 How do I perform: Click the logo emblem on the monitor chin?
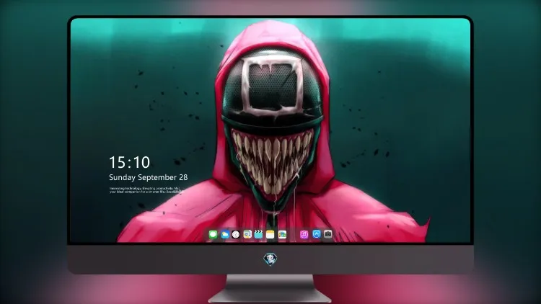click(270, 259)
